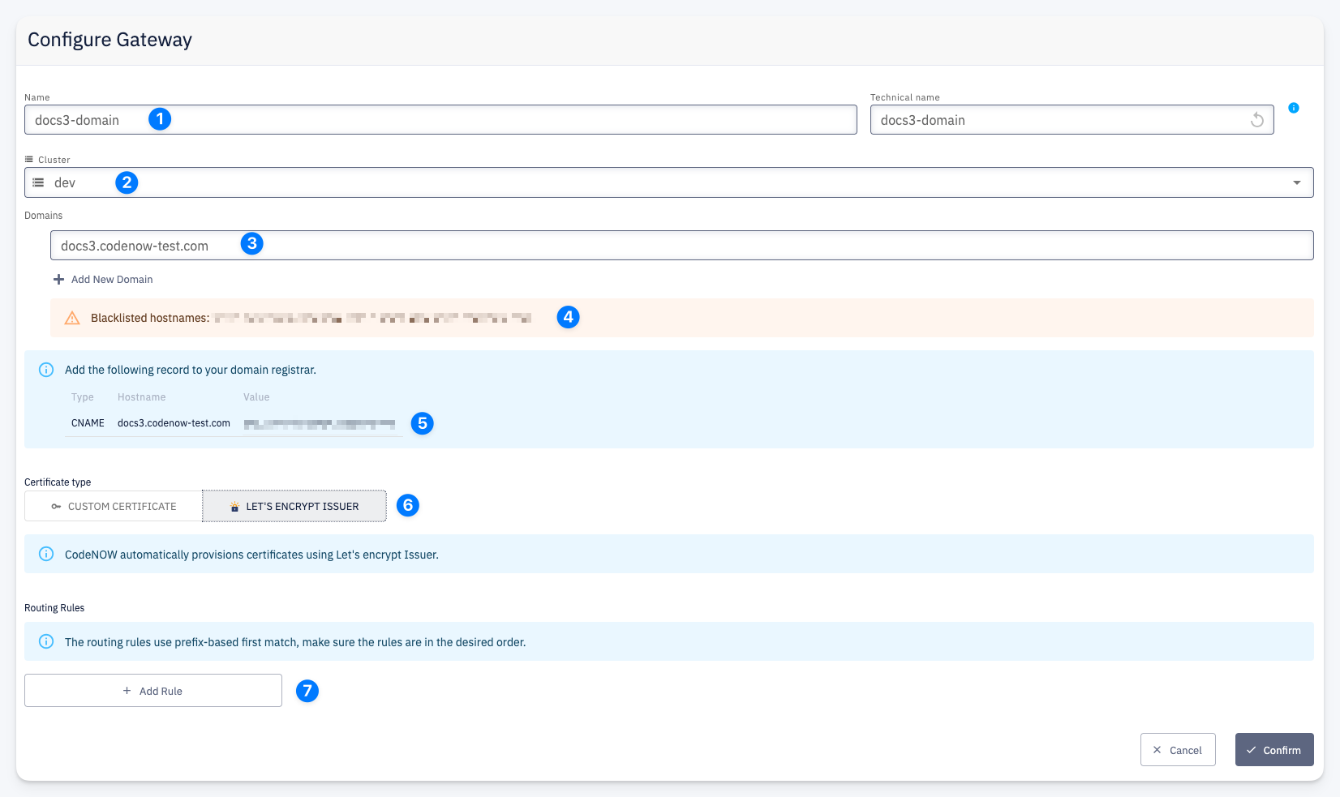1340x797 pixels.
Task: Click the key icon on Custom Certificate
Action: click(56, 506)
